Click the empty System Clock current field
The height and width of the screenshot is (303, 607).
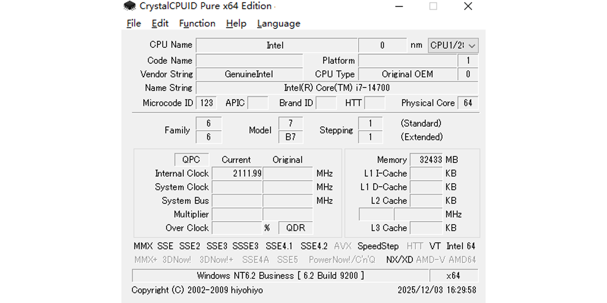(237, 187)
